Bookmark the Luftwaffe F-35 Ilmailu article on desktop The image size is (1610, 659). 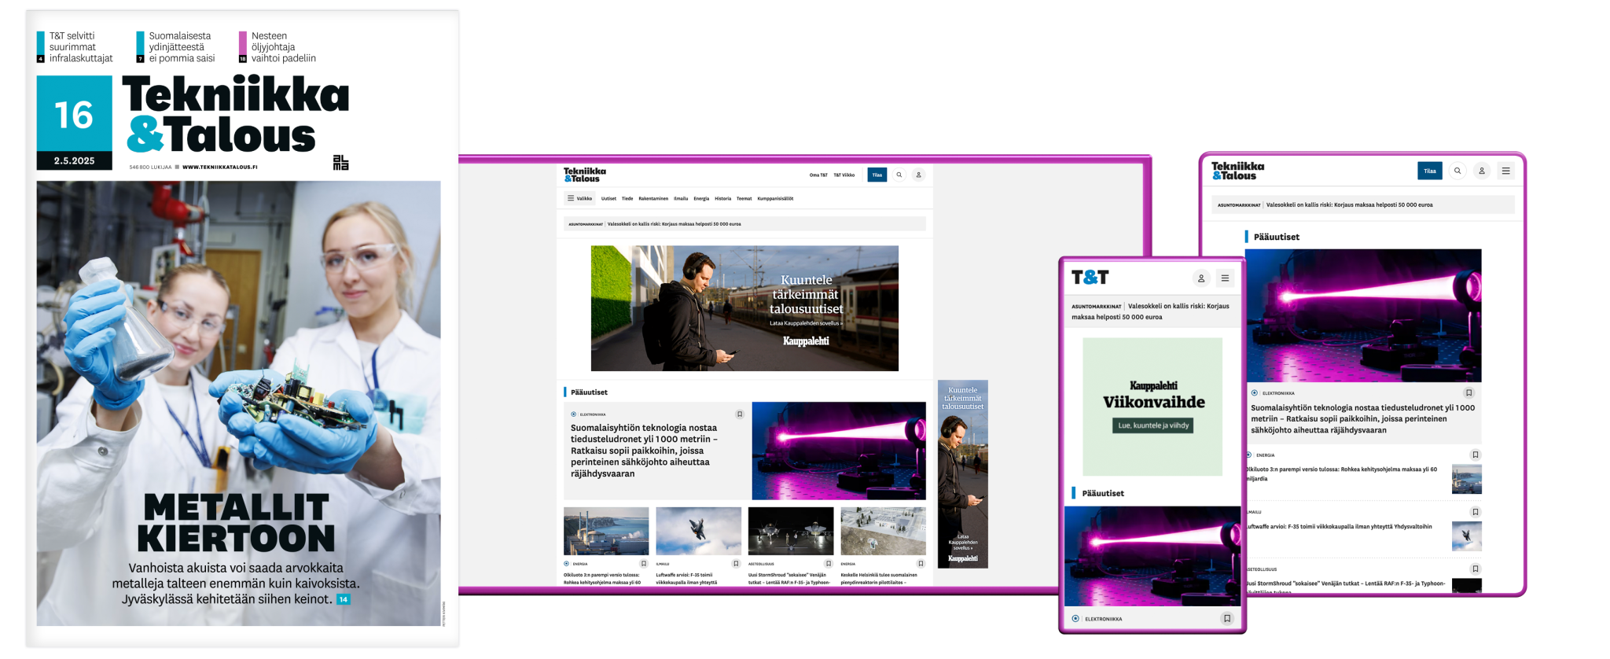[736, 563]
